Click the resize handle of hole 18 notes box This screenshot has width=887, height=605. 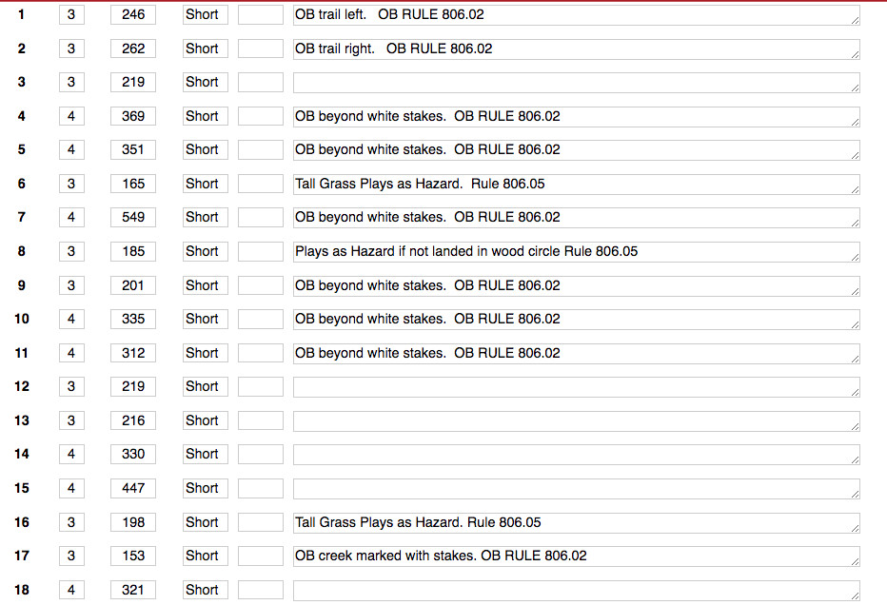855,595
